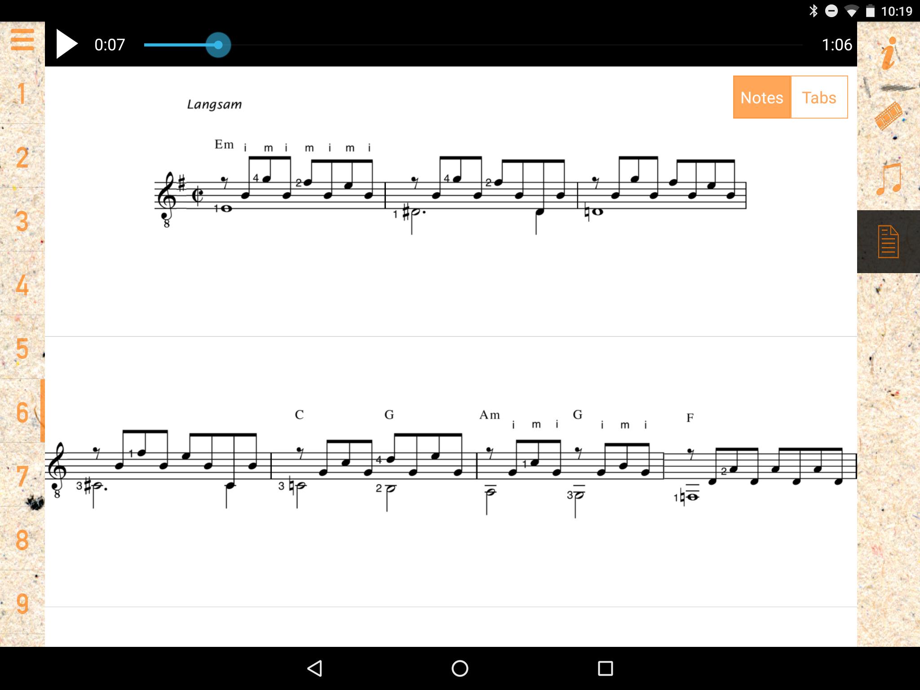
Task: Open the video filmstrip icon
Action: pos(888,116)
